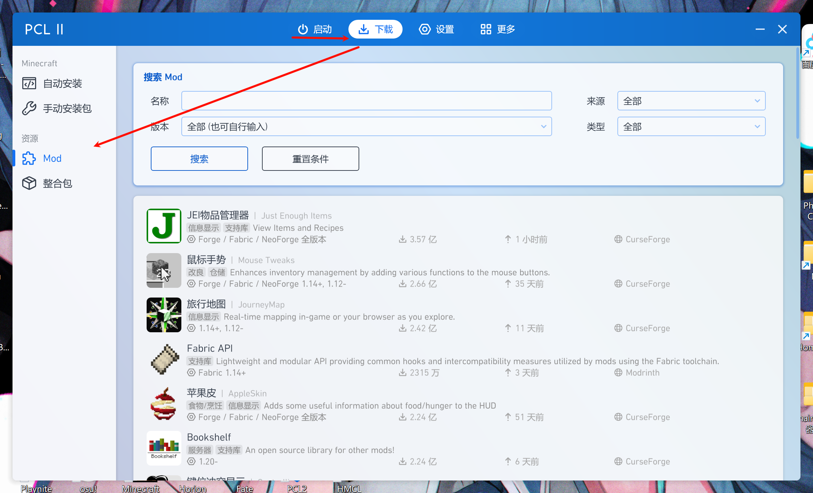This screenshot has width=813, height=493.
Task: Click the 搜索 search button
Action: [199, 159]
